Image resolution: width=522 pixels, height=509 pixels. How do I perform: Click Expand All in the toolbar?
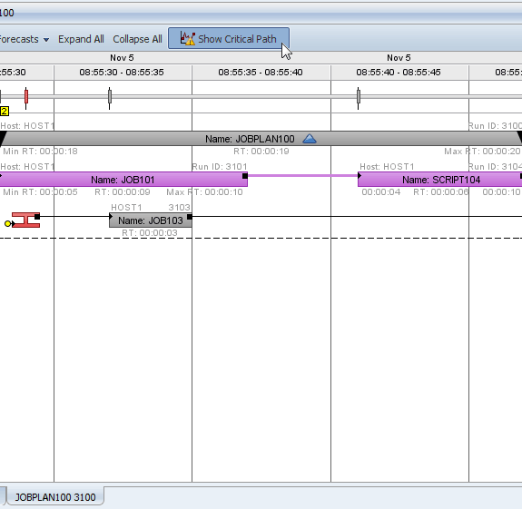(81, 39)
